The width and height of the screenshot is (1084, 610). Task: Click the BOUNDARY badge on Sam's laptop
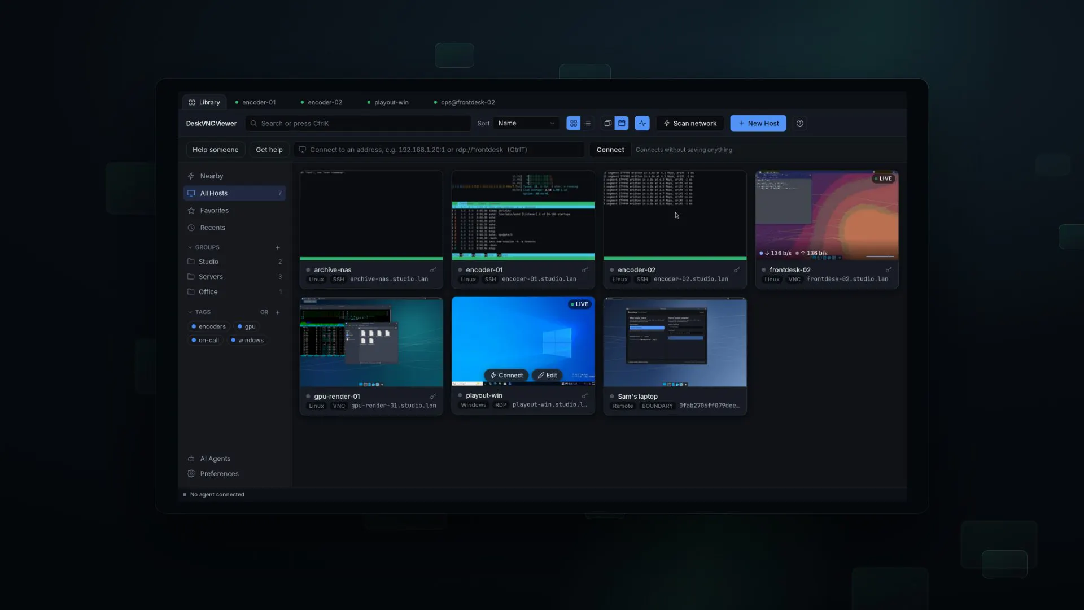coord(657,406)
